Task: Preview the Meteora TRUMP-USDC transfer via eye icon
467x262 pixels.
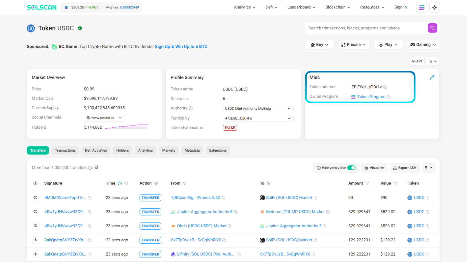Action: point(35,212)
